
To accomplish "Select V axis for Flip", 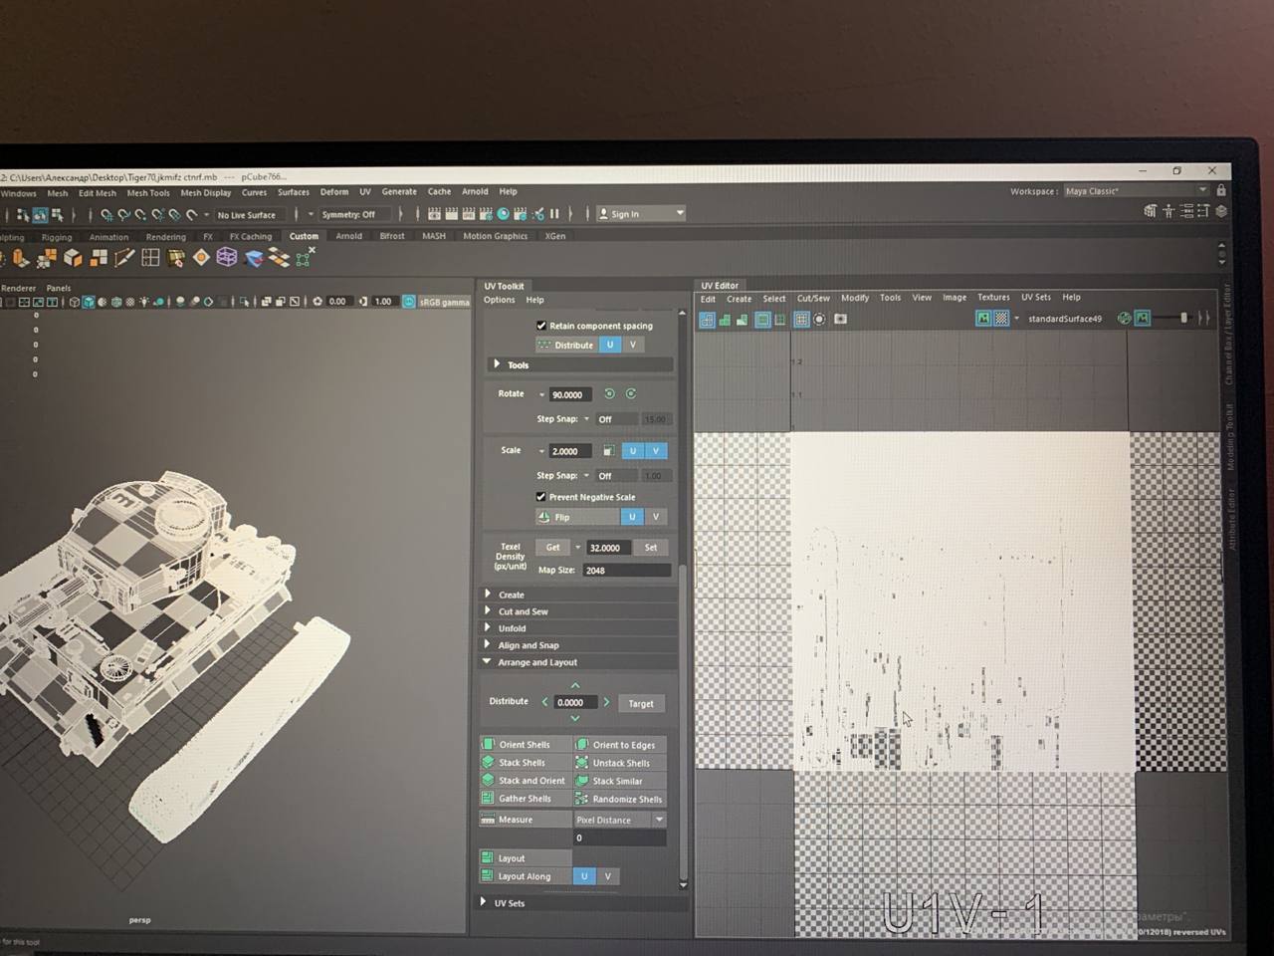I will click(656, 517).
